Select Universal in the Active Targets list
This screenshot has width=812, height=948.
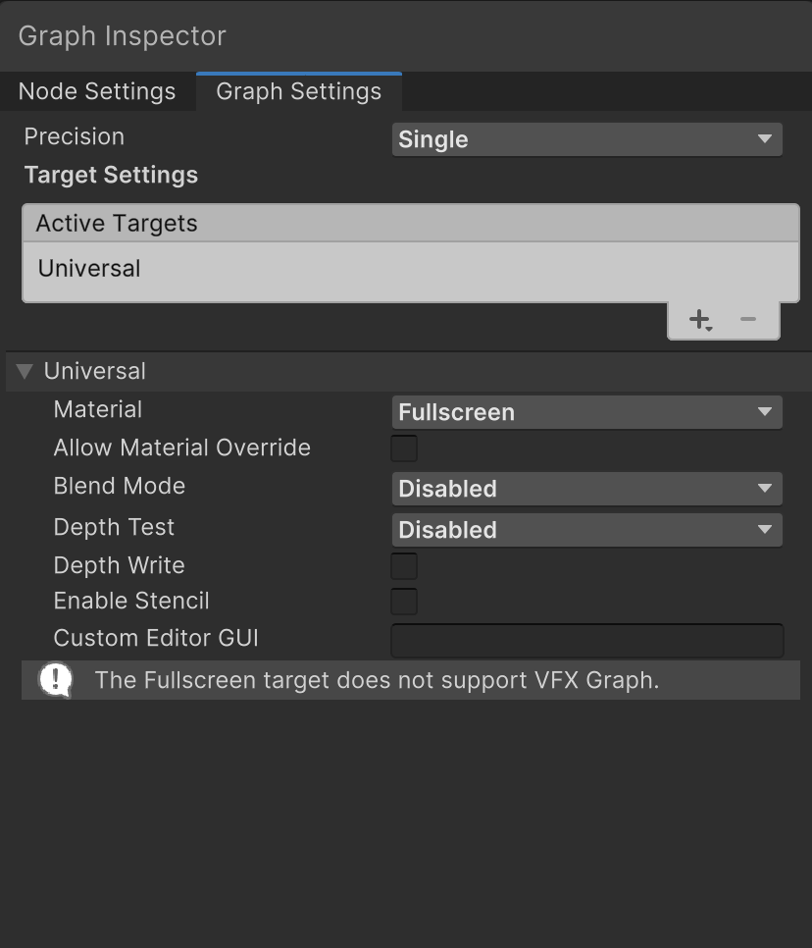[89, 269]
